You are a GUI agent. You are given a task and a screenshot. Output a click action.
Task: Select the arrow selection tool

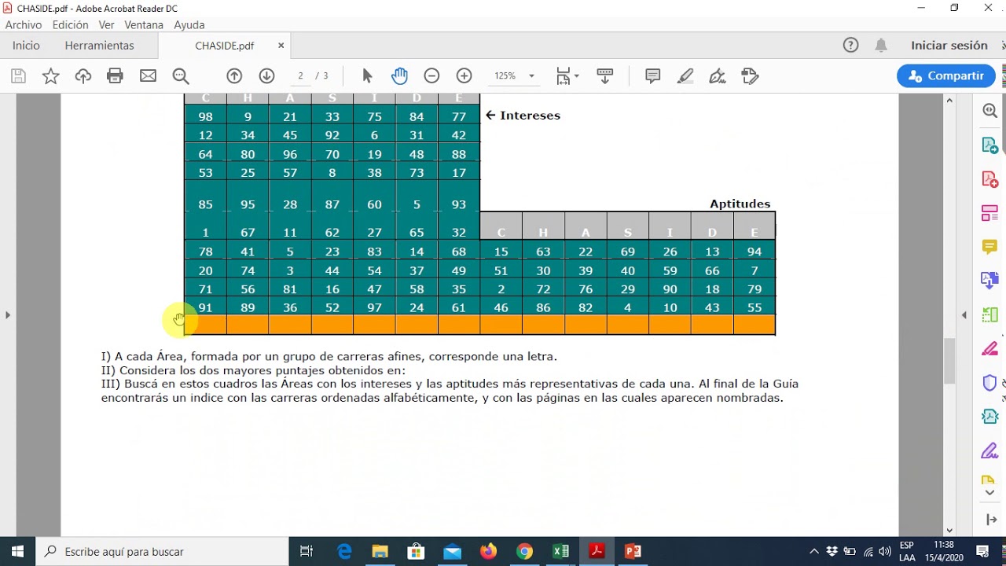pyautogui.click(x=367, y=76)
